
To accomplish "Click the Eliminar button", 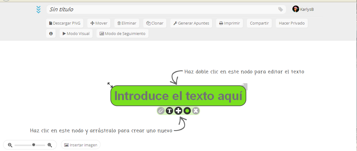I will tap(127, 23).
